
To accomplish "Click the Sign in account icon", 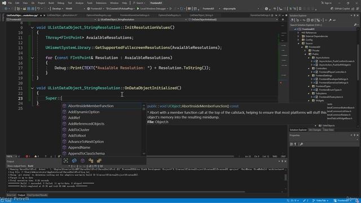I will tap(322, 3).
